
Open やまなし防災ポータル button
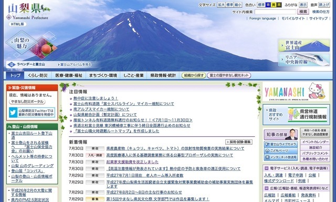tap(27, 102)
